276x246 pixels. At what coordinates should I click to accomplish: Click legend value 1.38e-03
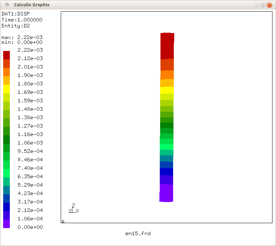click(x=30, y=117)
